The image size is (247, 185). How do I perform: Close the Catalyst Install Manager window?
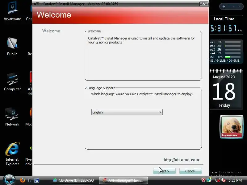203,4
